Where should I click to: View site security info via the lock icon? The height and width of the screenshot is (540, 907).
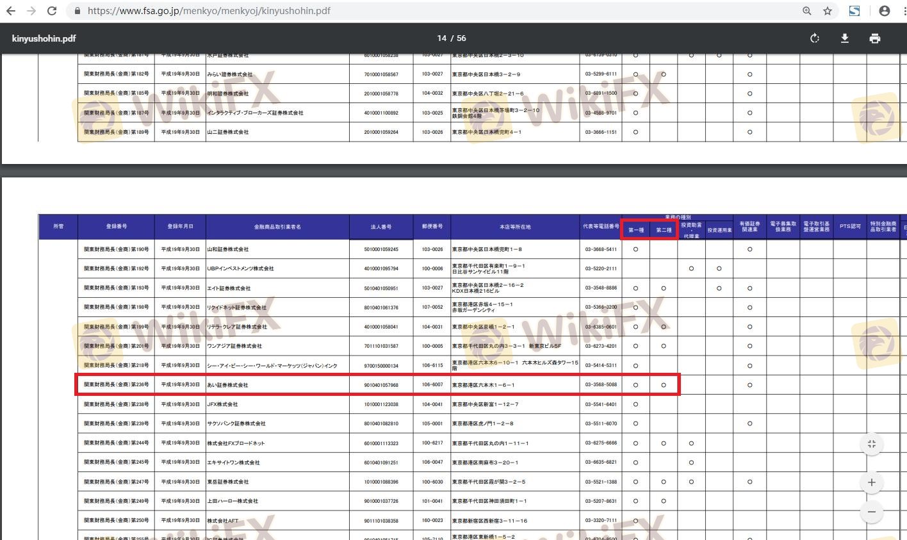(78, 11)
